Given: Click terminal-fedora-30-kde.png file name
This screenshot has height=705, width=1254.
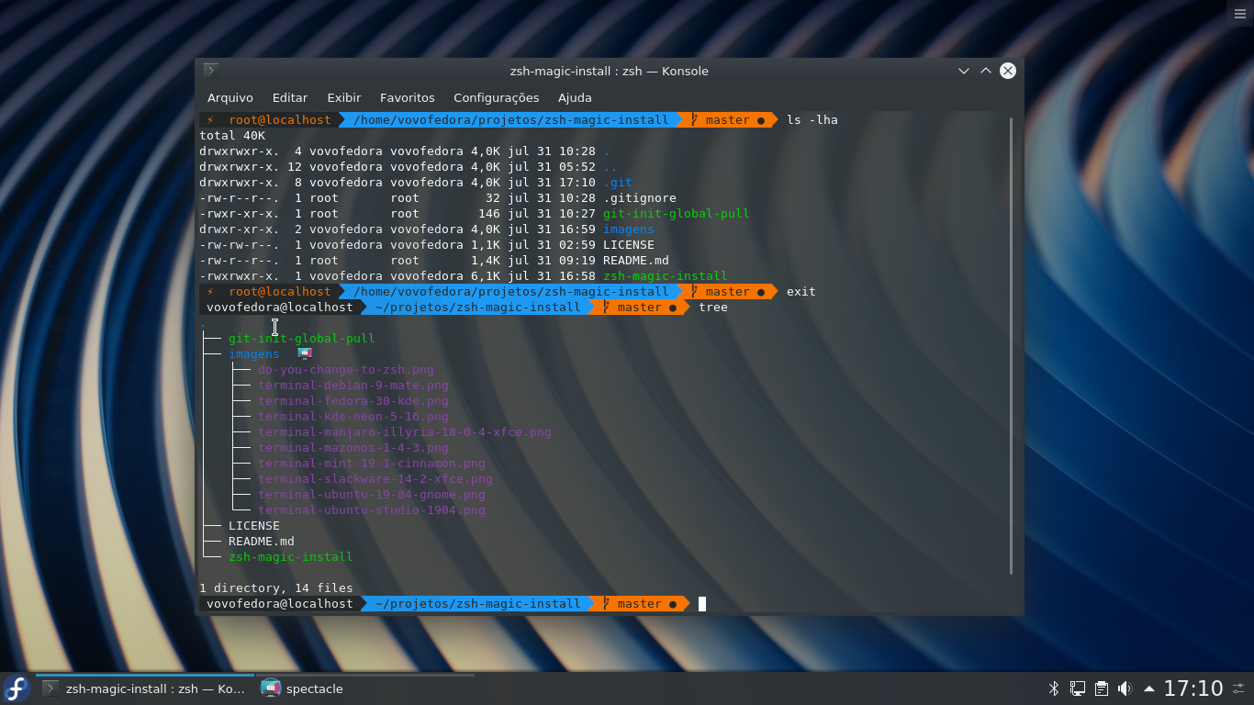Looking at the screenshot, I should [353, 400].
